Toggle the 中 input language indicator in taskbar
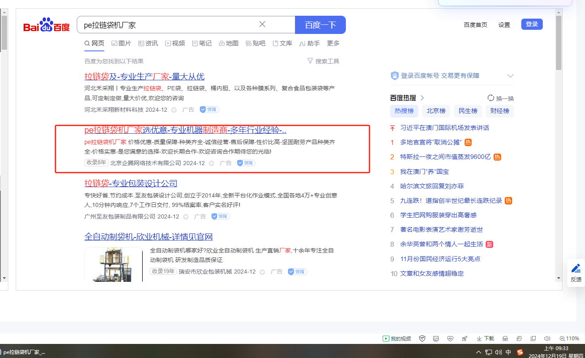The height and width of the screenshot is (358, 585). click(x=508, y=352)
